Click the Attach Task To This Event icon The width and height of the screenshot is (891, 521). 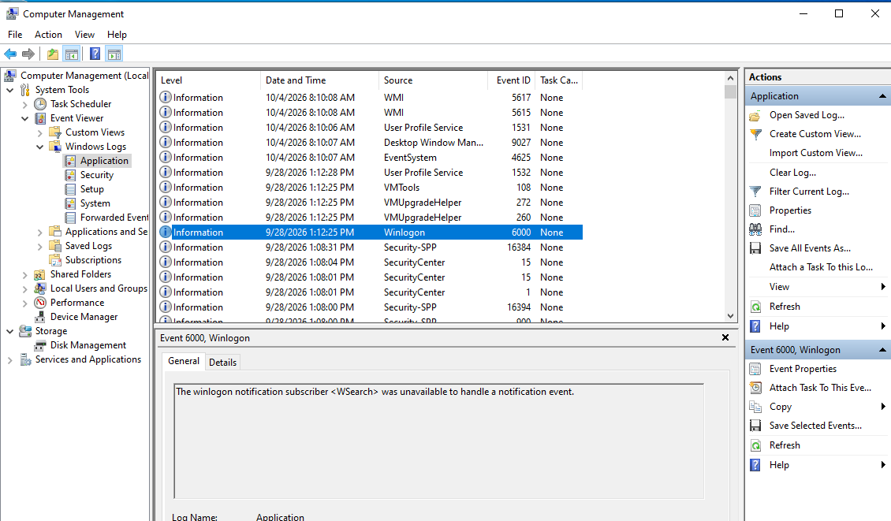click(x=755, y=388)
